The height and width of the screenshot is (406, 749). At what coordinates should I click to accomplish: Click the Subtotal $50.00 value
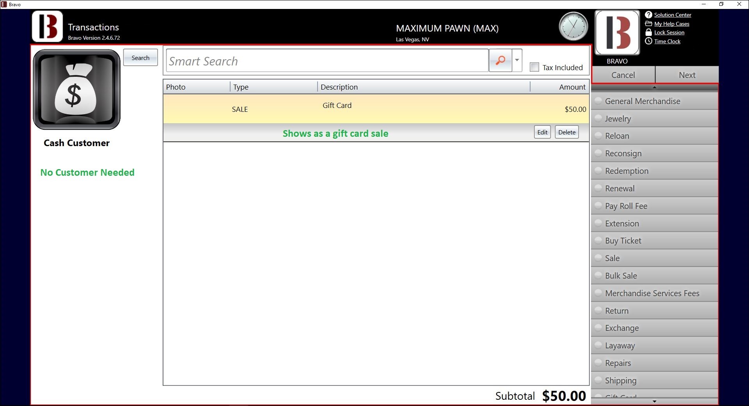click(x=564, y=396)
